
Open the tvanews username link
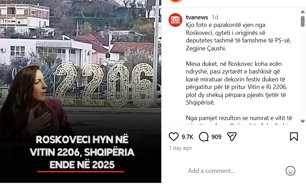(x=197, y=17)
